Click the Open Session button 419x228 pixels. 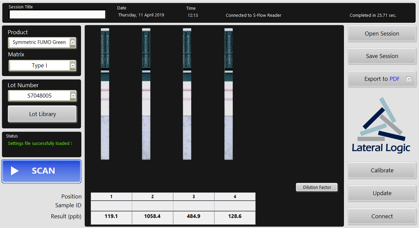pos(381,34)
